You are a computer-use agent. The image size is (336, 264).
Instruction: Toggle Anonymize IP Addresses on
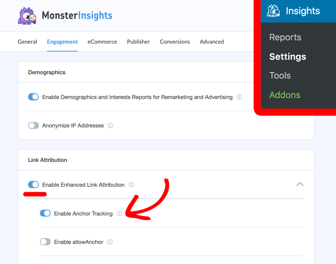33,125
